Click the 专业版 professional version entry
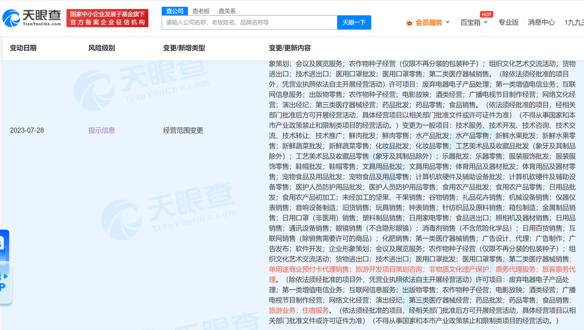 [x=509, y=22]
